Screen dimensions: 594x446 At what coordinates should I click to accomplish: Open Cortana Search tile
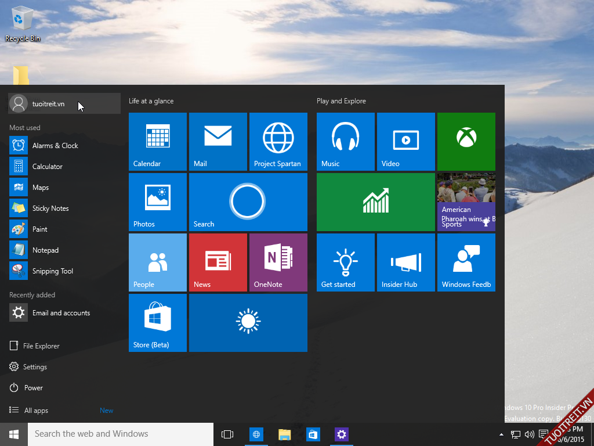[x=248, y=202]
